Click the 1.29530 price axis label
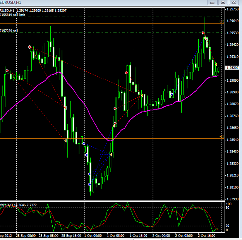 click(x=232, y=33)
